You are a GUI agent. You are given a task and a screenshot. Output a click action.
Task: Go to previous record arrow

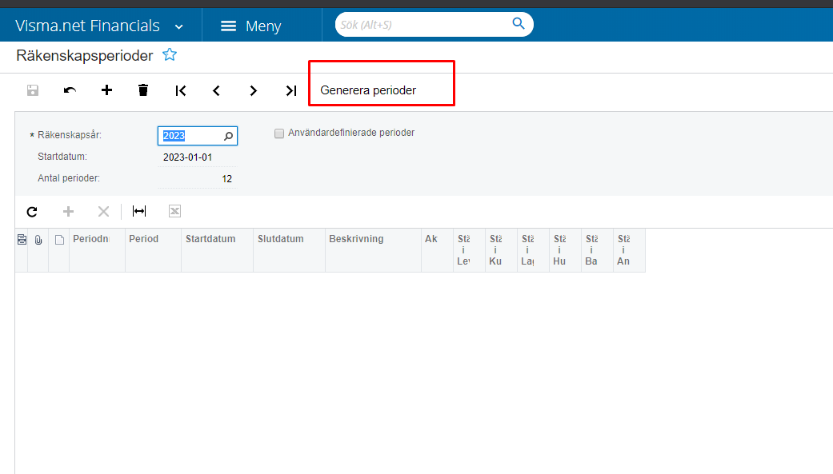click(216, 90)
